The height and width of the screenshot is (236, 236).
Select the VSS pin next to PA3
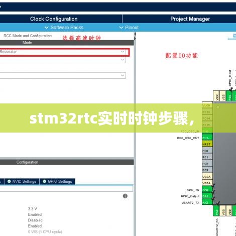click(222, 211)
